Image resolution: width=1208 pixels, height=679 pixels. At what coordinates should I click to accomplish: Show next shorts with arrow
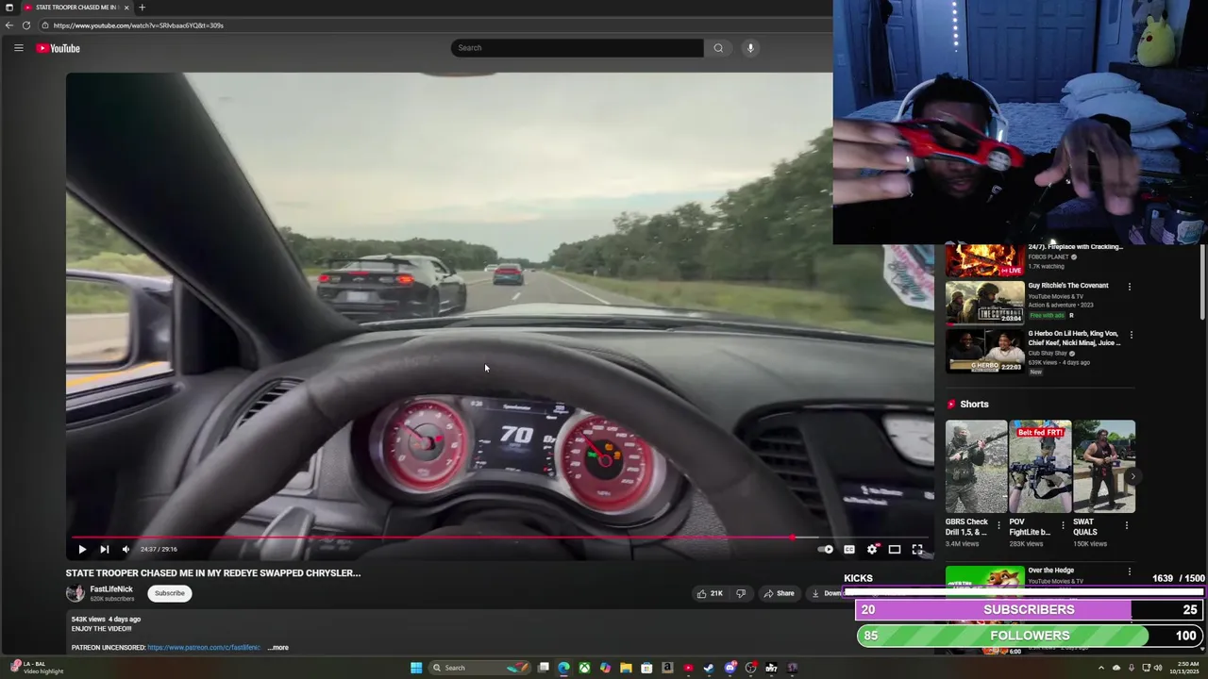pyautogui.click(x=1132, y=476)
